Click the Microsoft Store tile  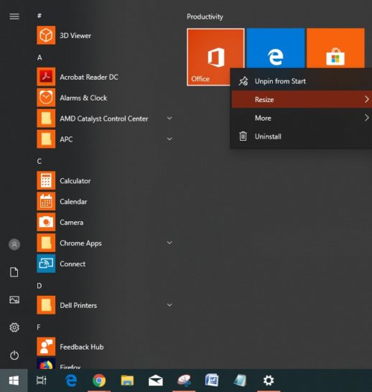pos(335,48)
